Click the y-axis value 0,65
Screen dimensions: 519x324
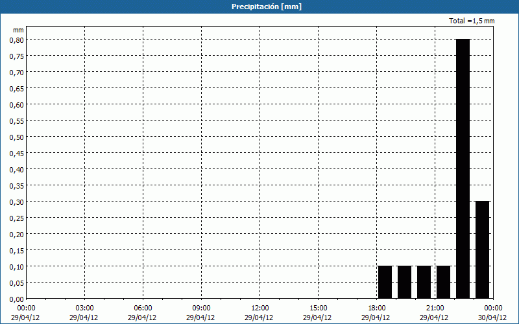17,88
